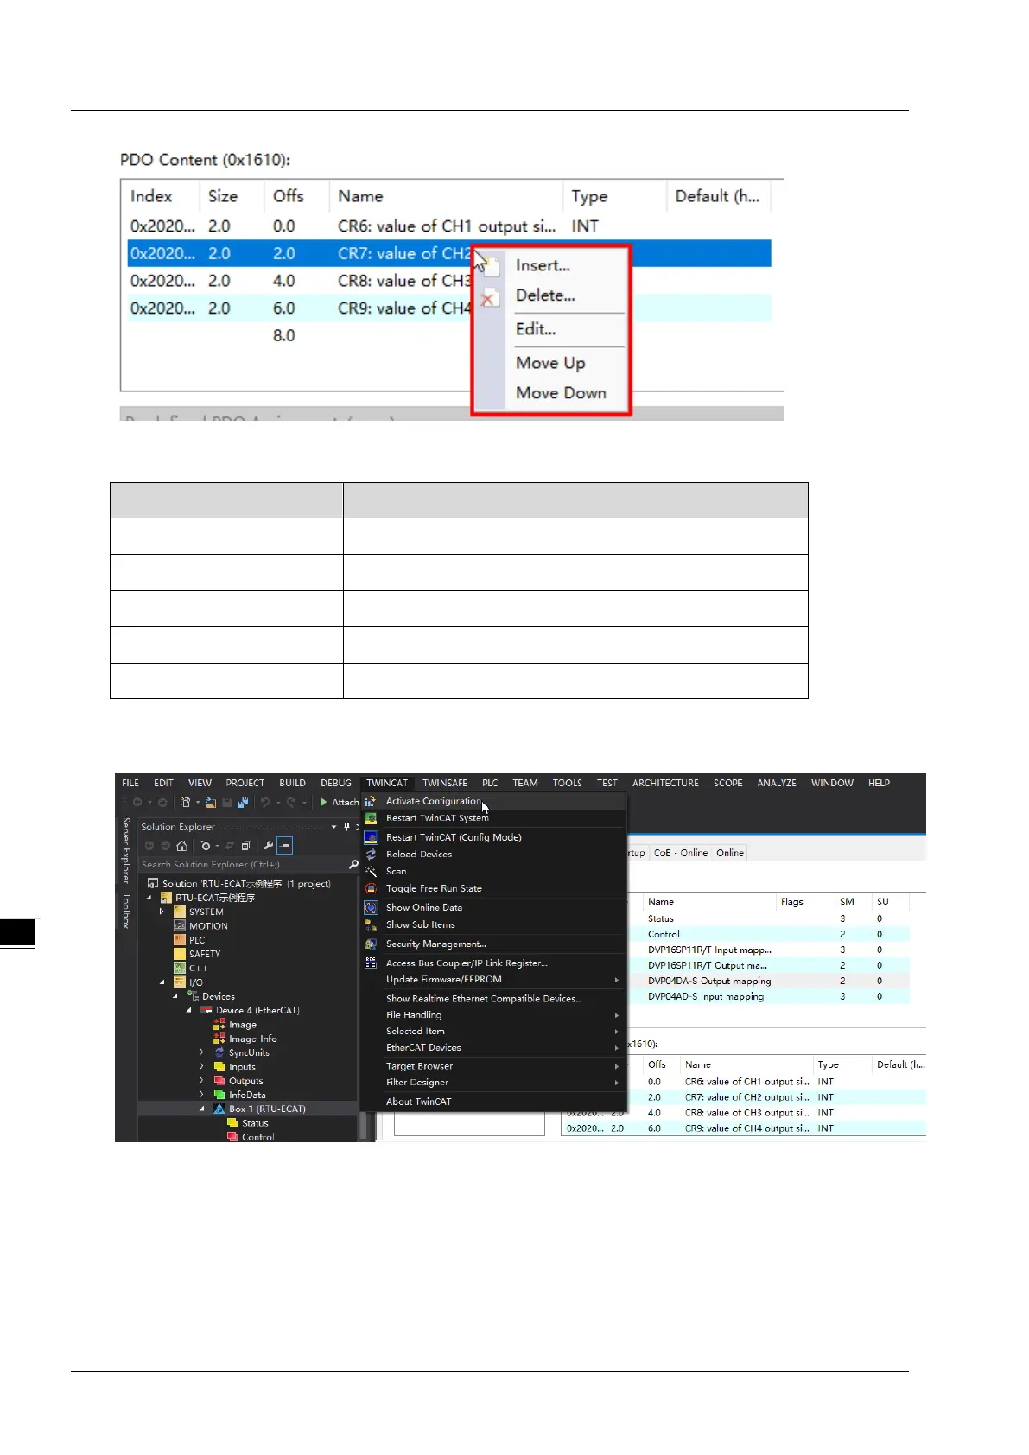
Task: Select the CR6: value of CH1 row in top list
Action: 449,226
